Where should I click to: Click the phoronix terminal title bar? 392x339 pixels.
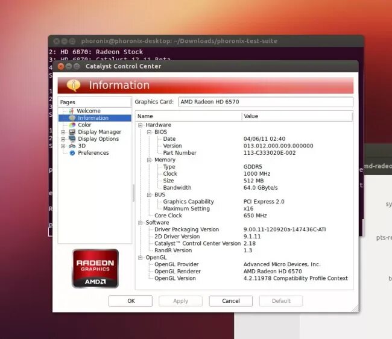click(206, 41)
